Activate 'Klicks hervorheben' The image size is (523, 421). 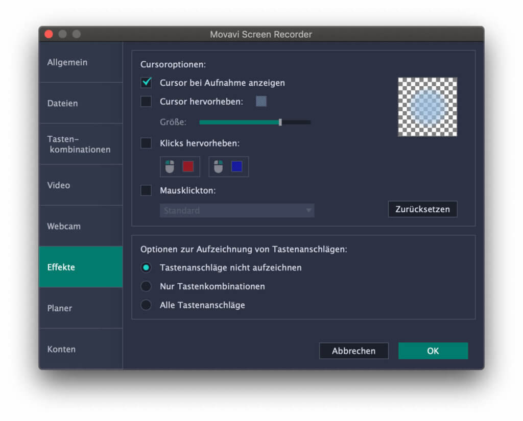[x=146, y=143]
